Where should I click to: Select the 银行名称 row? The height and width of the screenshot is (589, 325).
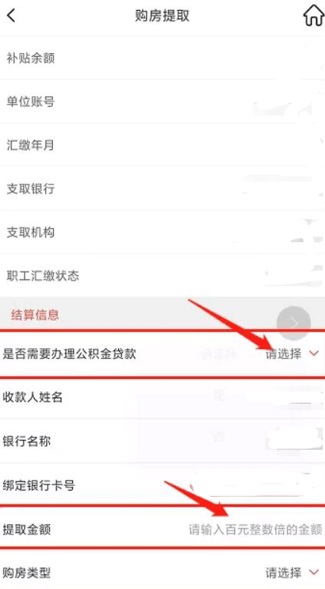pyautogui.click(x=163, y=441)
